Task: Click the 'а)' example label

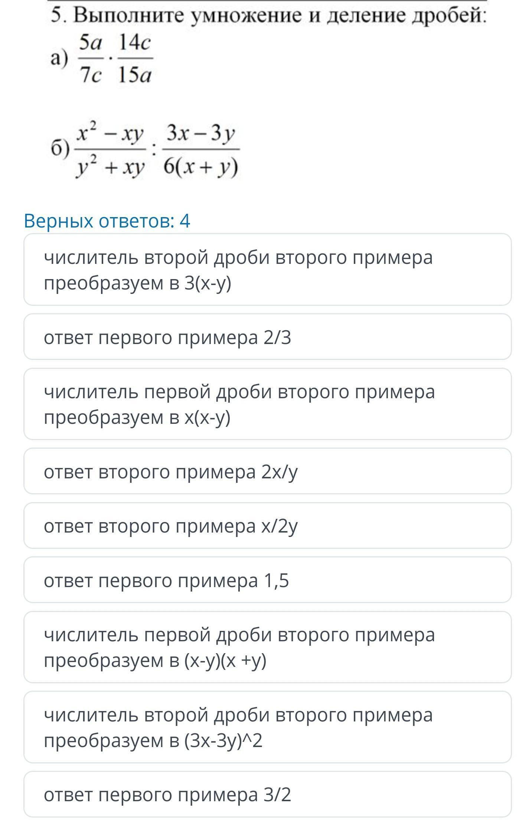Action: pos(59,59)
